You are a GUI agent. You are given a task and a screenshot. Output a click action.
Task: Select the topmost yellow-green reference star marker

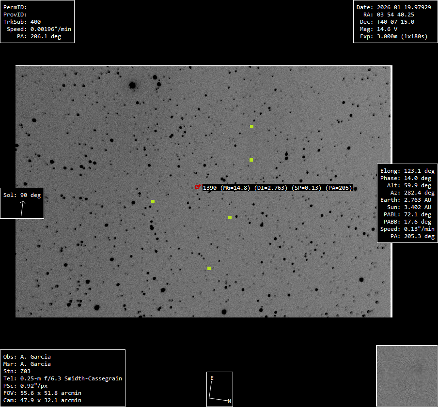(x=251, y=126)
